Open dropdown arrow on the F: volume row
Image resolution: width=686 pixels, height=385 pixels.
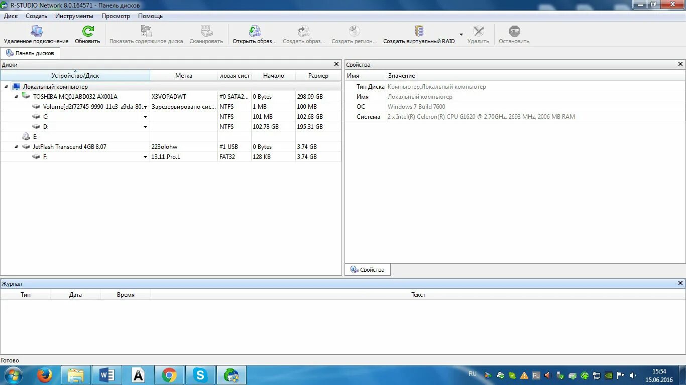[x=146, y=157]
